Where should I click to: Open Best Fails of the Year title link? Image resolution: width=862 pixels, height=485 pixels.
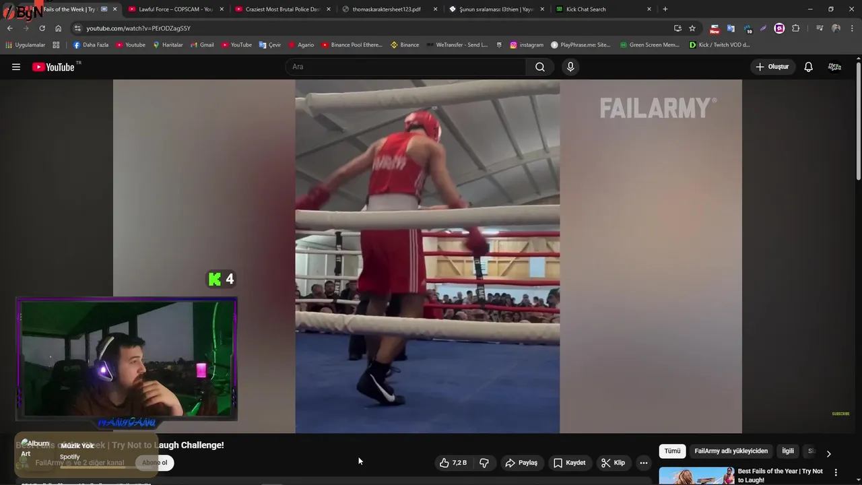[x=780, y=476]
